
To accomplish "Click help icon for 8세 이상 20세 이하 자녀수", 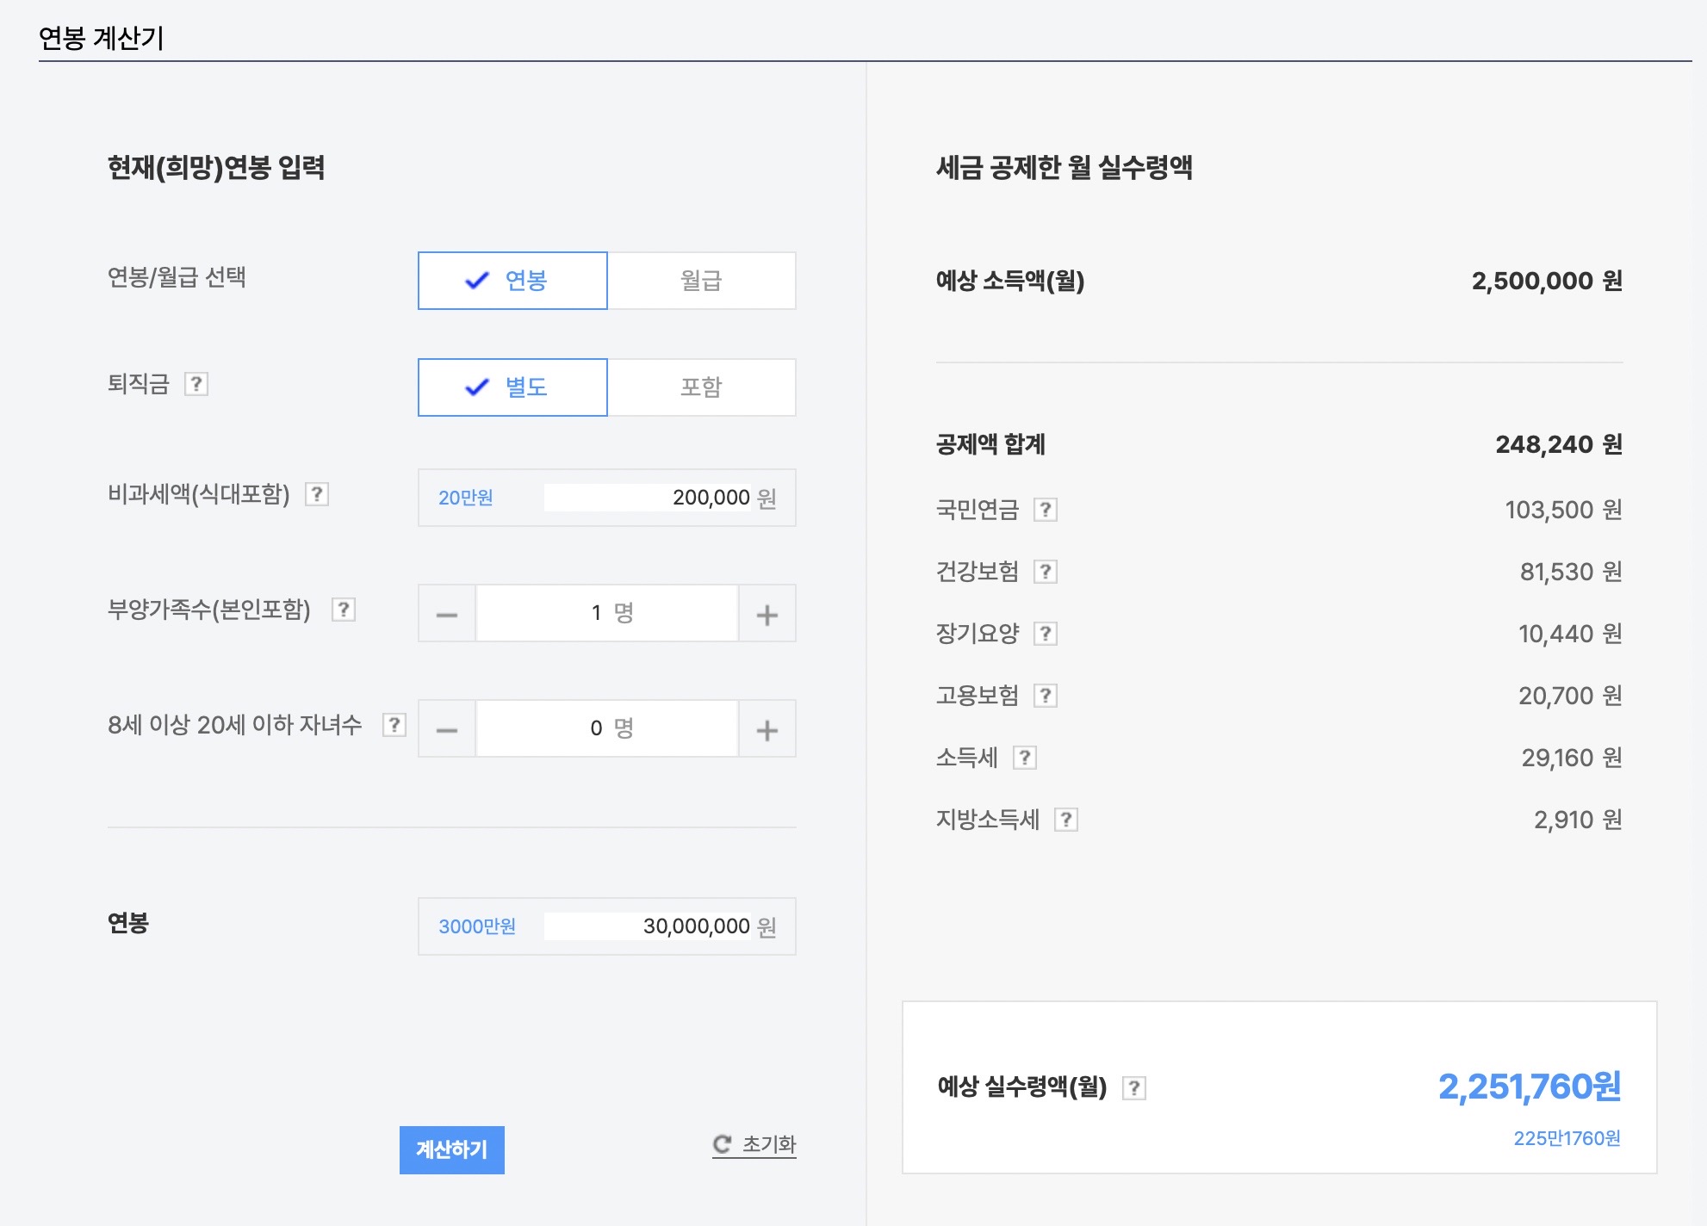I will pyautogui.click(x=394, y=725).
